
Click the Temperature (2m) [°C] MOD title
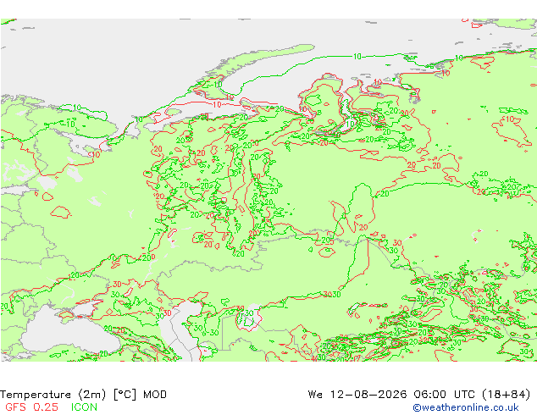pyautogui.click(x=83, y=395)
